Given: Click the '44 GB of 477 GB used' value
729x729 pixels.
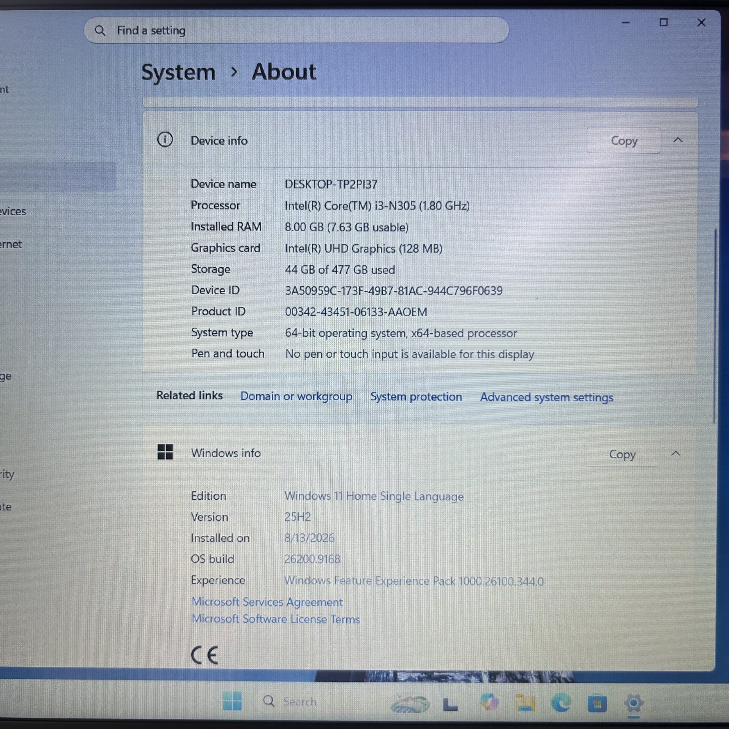Looking at the screenshot, I should 340,270.
